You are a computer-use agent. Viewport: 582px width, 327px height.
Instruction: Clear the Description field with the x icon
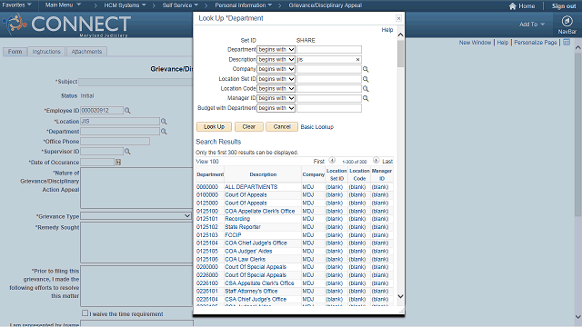pos(357,60)
